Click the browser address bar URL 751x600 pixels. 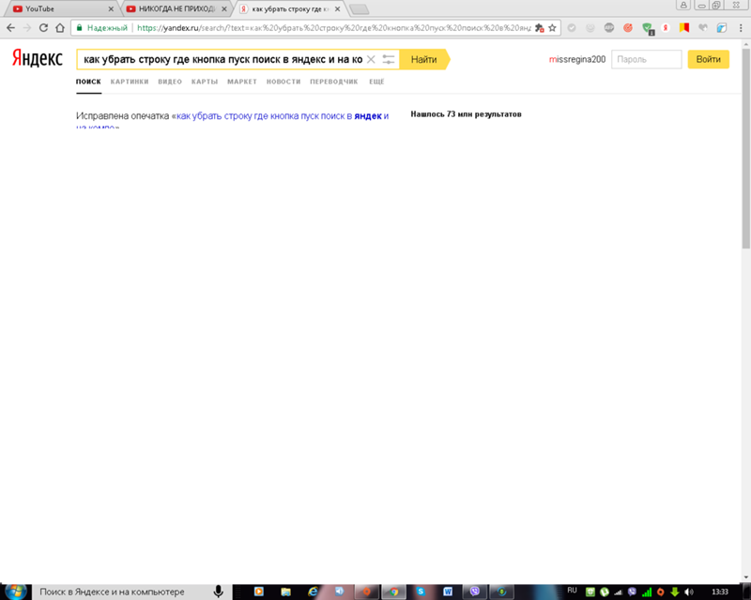pyautogui.click(x=334, y=28)
